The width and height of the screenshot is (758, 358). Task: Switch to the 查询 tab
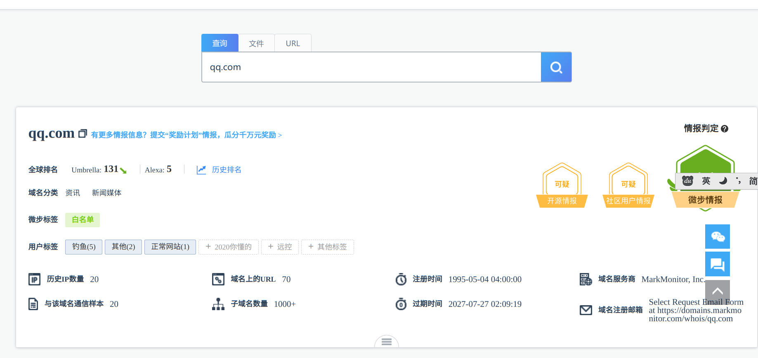point(220,43)
